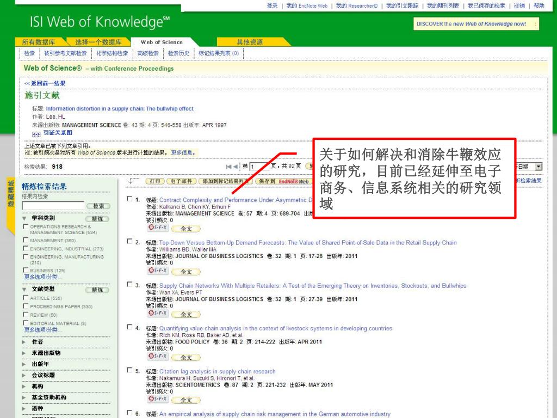Click the S·F·X icon for result 4
The height and width of the screenshot is (418, 557).
(x=157, y=356)
